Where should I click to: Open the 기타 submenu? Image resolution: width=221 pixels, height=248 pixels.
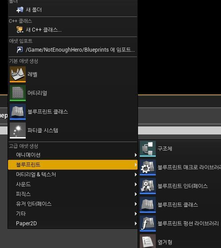coord(73,214)
